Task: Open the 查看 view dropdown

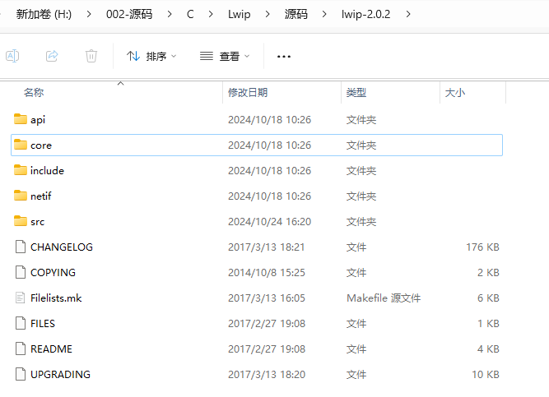Action: [x=225, y=56]
